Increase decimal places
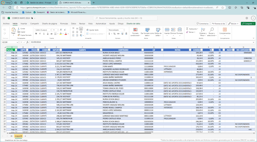 tap(122, 34)
